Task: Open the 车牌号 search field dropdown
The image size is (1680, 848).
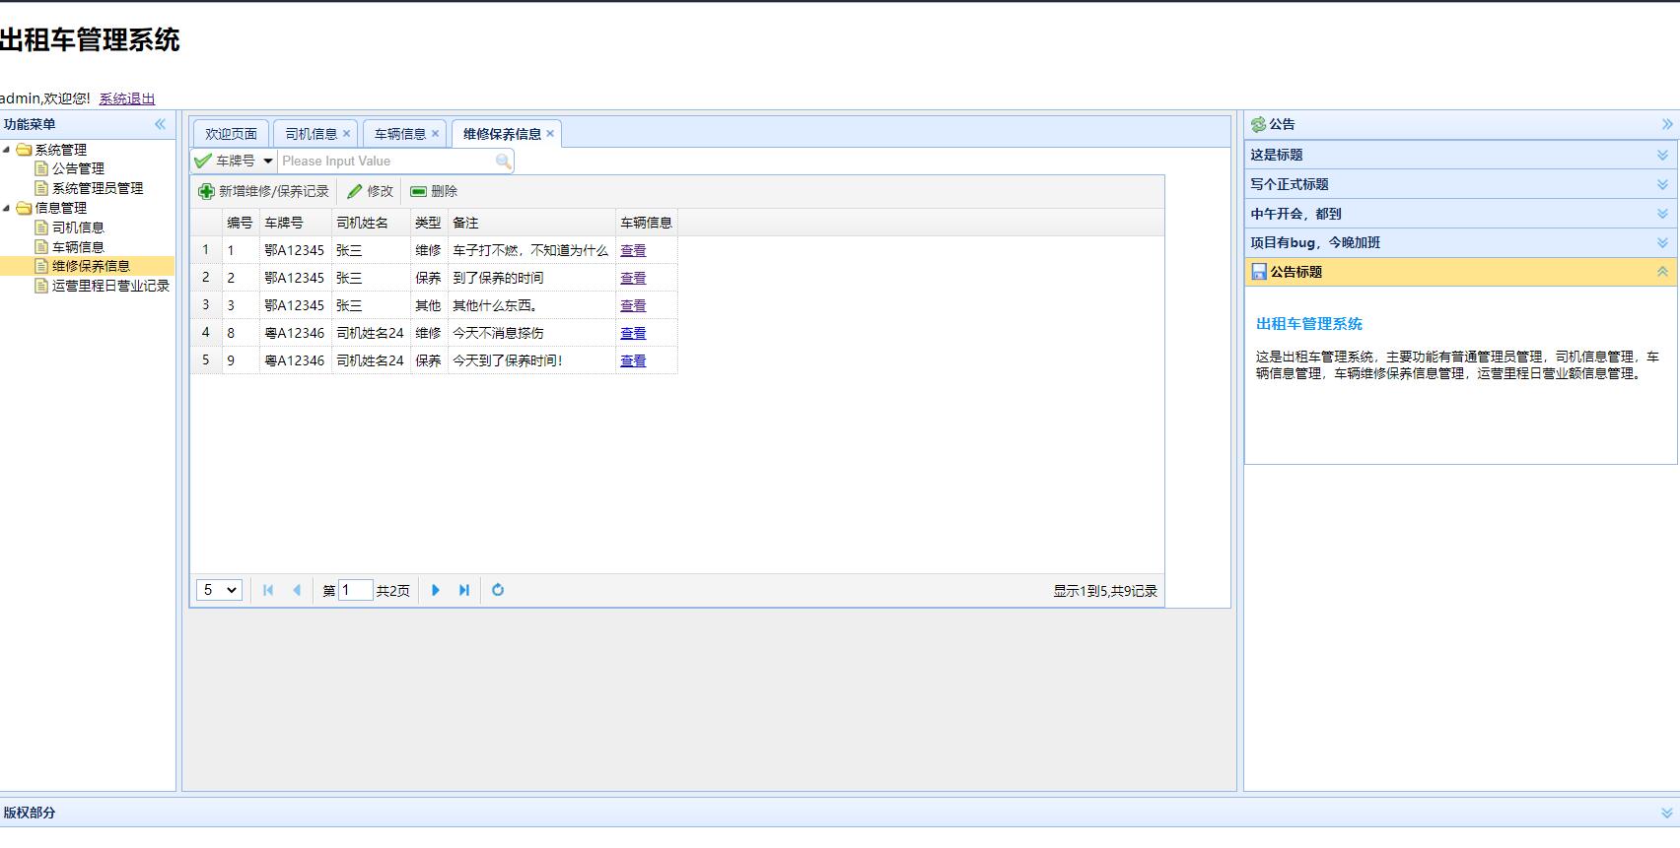Action: click(267, 162)
